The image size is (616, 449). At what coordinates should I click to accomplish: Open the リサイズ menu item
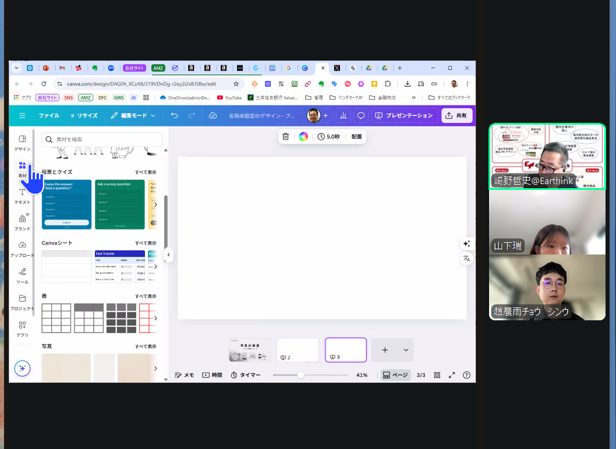pos(84,116)
